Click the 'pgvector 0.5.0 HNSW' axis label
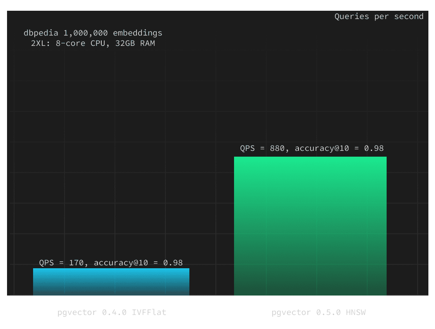This screenshot has width=435, height=329. click(318, 312)
